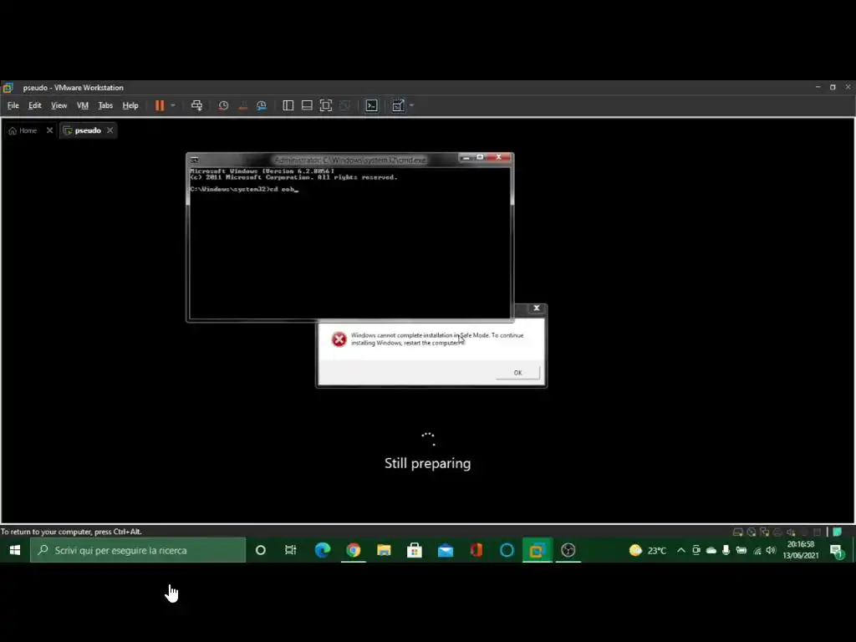856x642 pixels.
Task: Open the Snapshot Manager icon
Action: point(262,105)
